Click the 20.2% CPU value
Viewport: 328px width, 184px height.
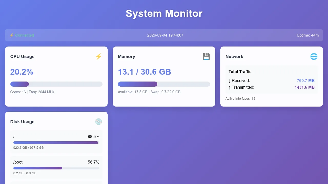[x=22, y=72]
